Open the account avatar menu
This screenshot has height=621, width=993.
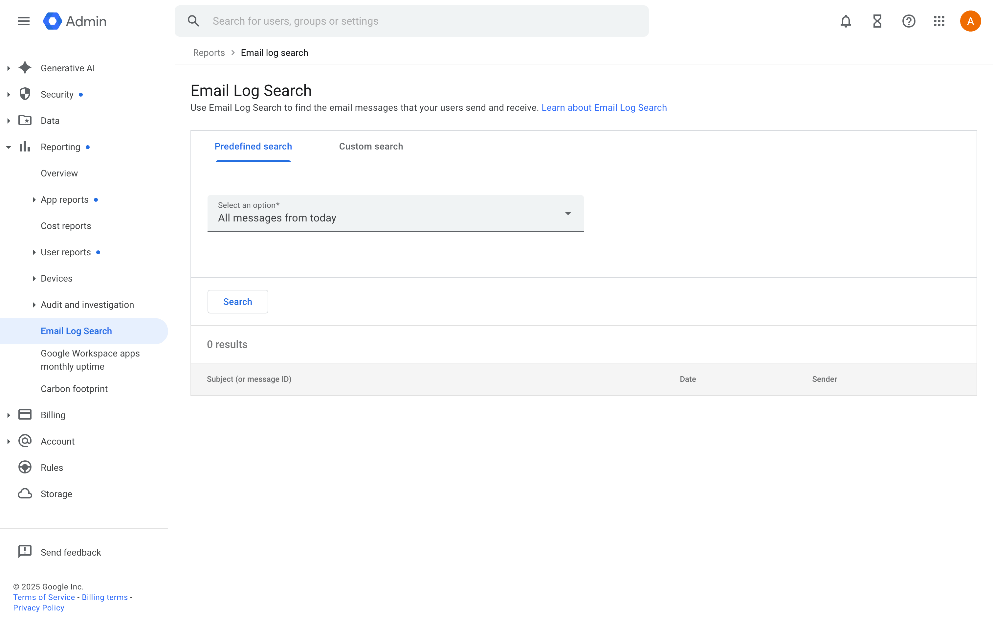pyautogui.click(x=970, y=21)
